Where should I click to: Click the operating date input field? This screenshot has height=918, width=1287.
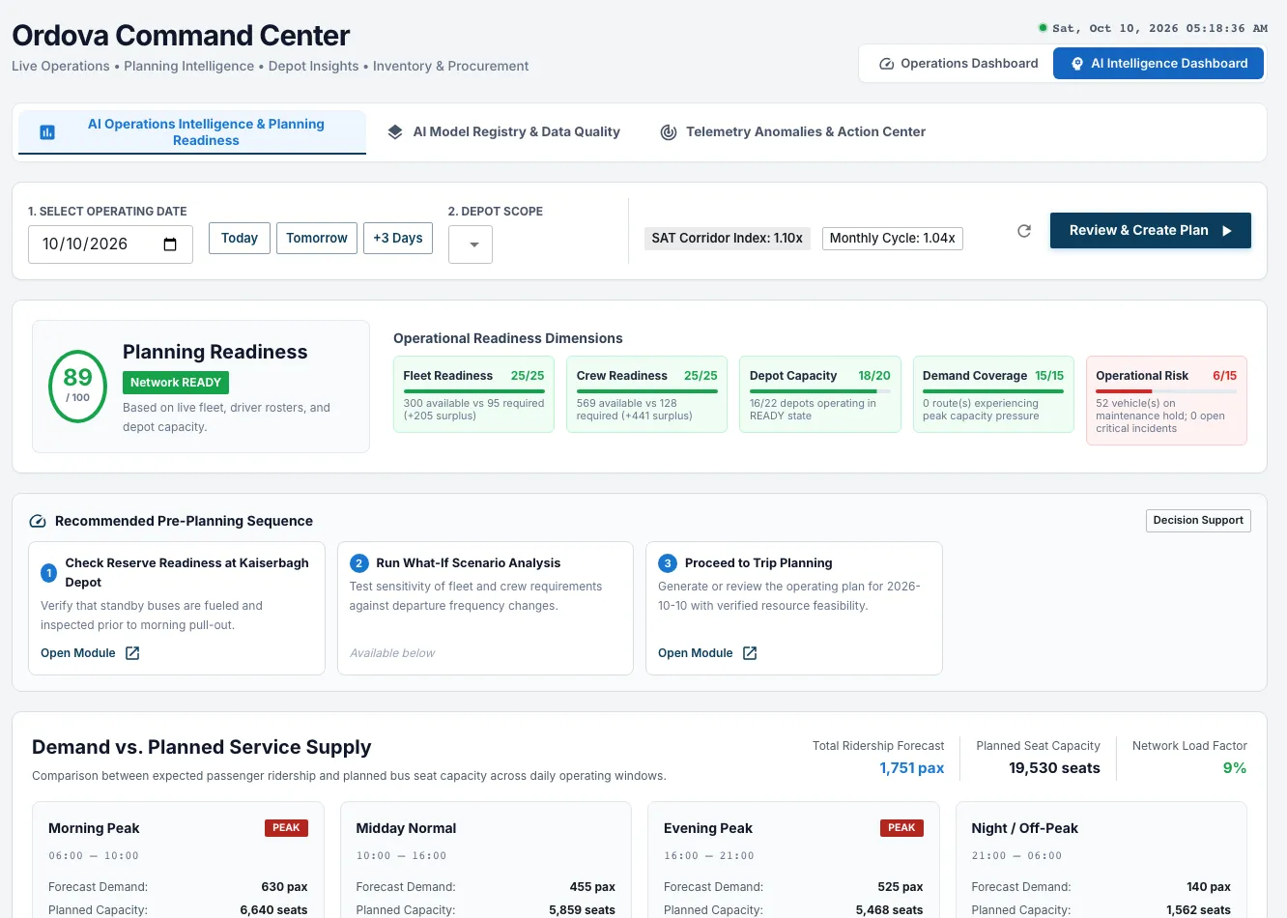(110, 244)
